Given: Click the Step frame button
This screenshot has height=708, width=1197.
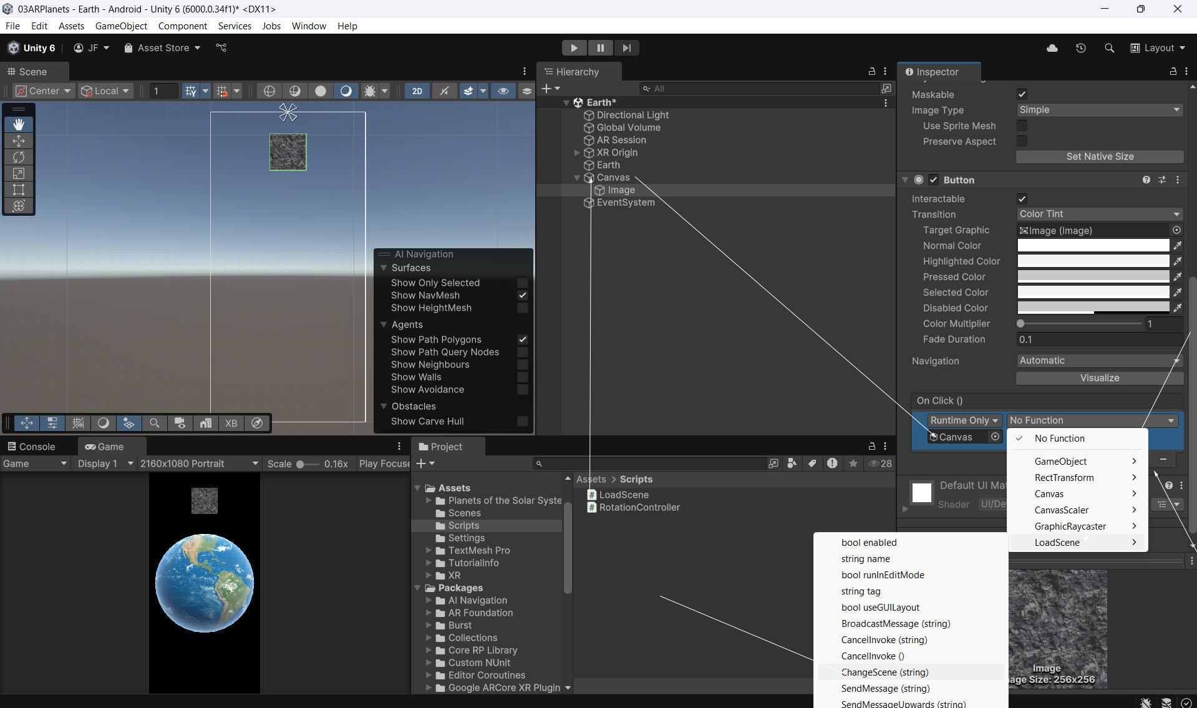Looking at the screenshot, I should [626, 48].
